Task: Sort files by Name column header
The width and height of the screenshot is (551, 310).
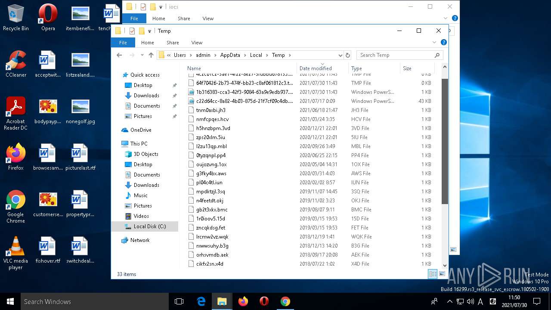Action: (241, 68)
